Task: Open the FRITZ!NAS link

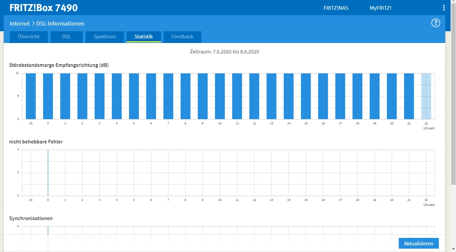Action: (x=336, y=8)
